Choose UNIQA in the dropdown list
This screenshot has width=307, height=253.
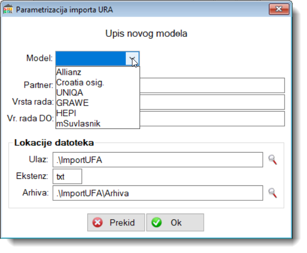click(x=98, y=93)
